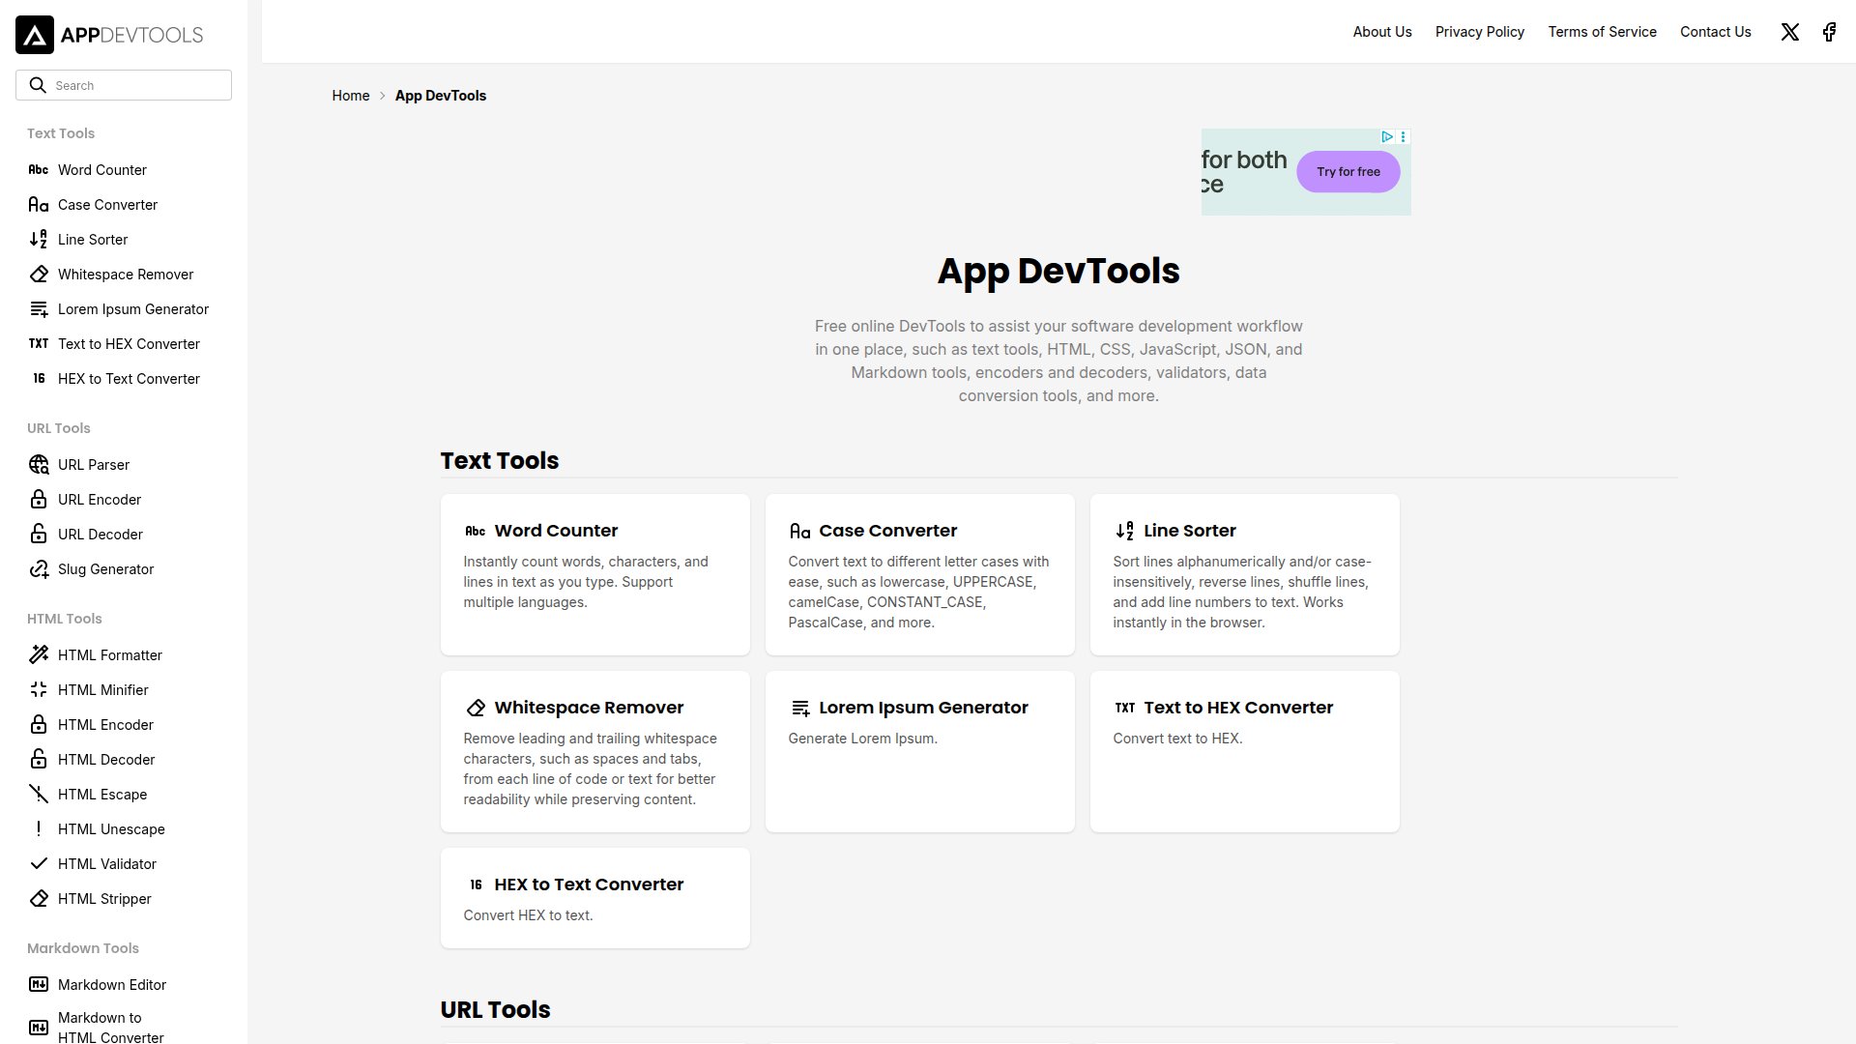Click the URL Parser globe icon
This screenshot has width=1856, height=1044.
39,465
